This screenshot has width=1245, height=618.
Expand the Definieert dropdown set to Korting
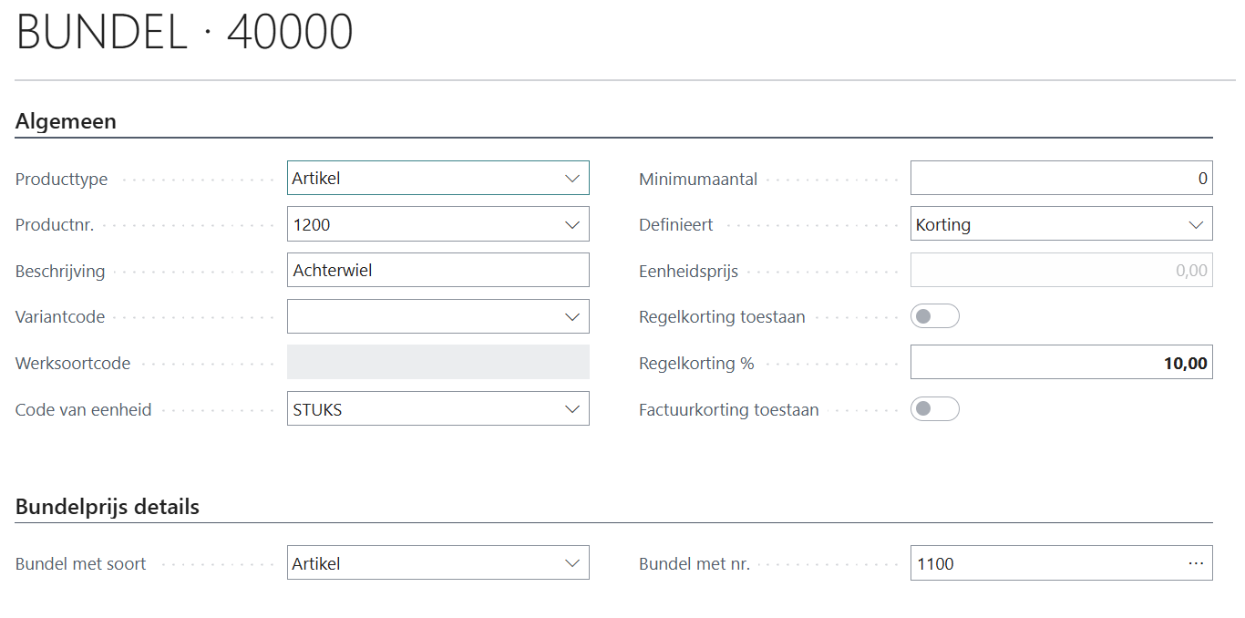coord(1196,224)
